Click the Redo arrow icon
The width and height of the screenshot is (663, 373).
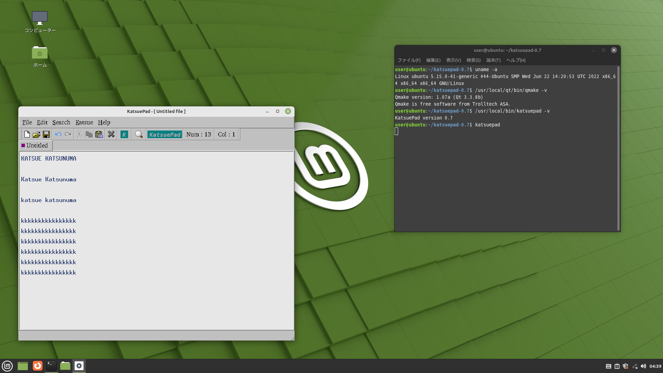tap(68, 134)
